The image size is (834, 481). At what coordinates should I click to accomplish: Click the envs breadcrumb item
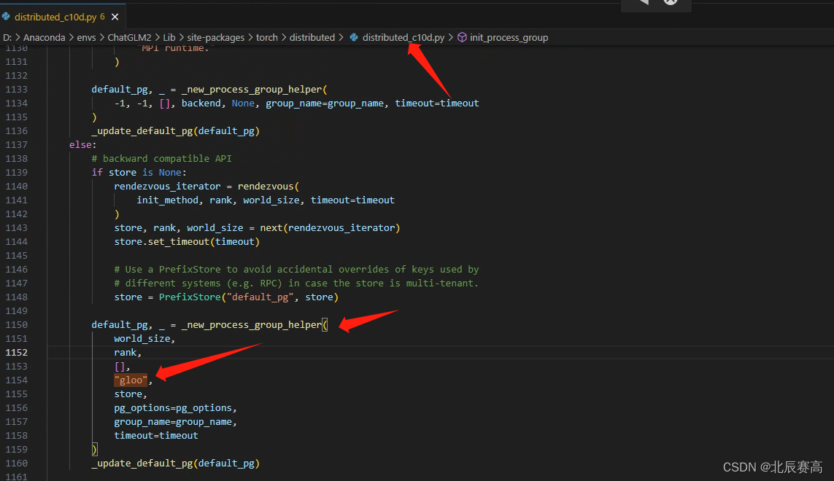[x=86, y=37]
